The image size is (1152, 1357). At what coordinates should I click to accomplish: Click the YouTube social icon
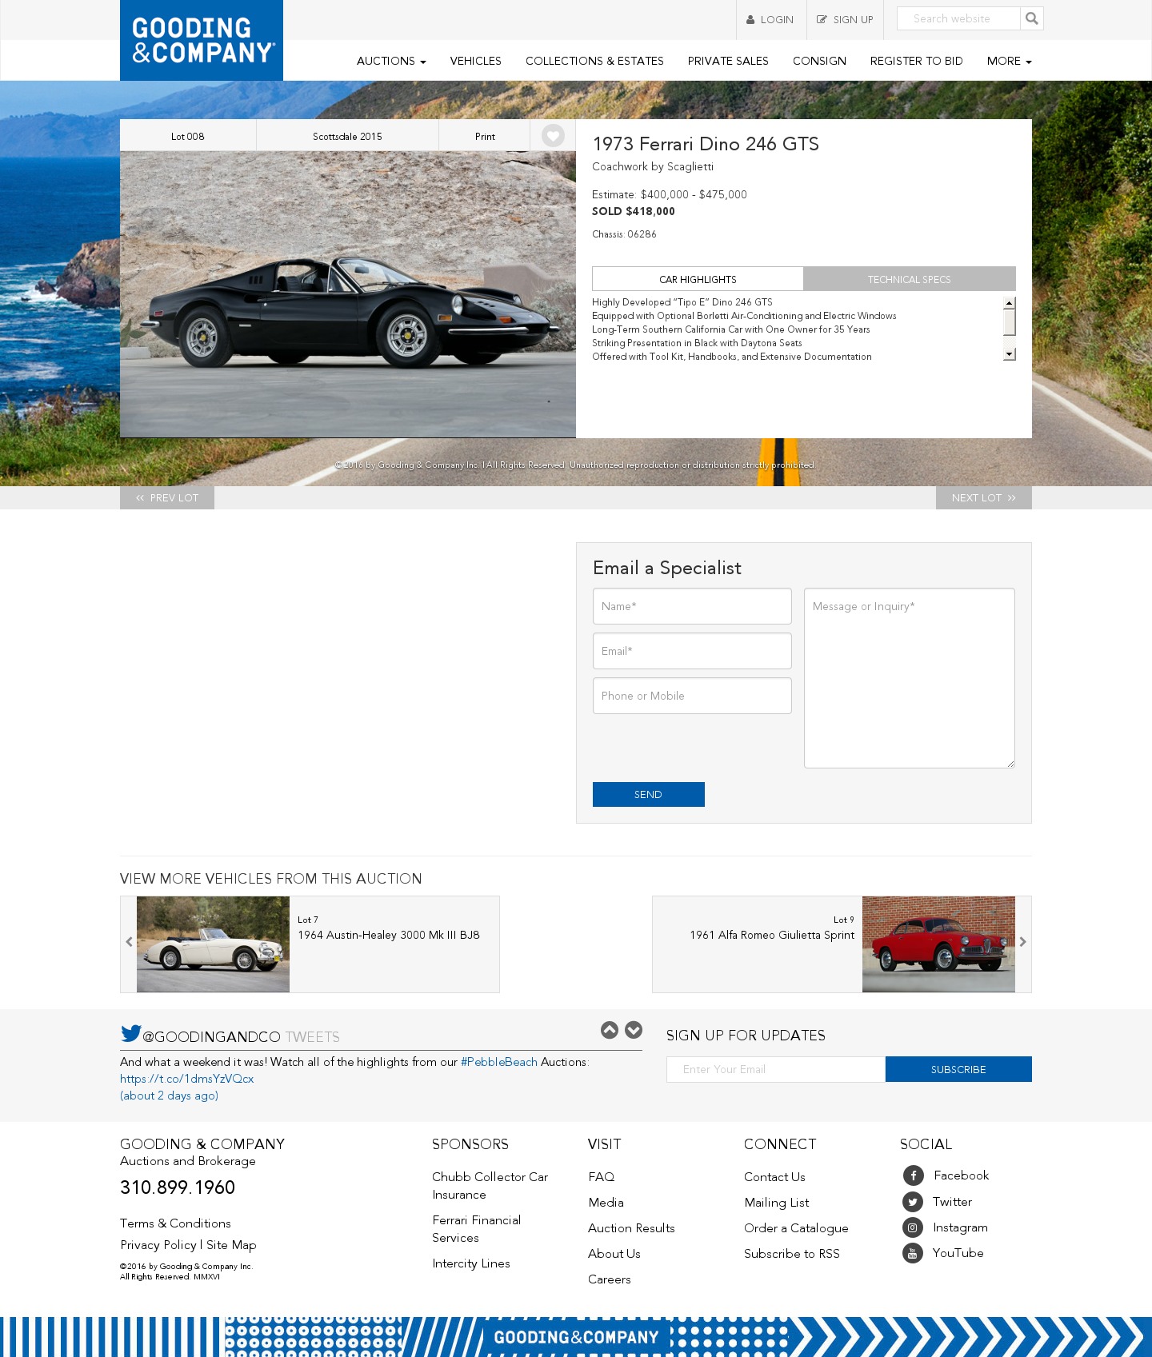(913, 1253)
